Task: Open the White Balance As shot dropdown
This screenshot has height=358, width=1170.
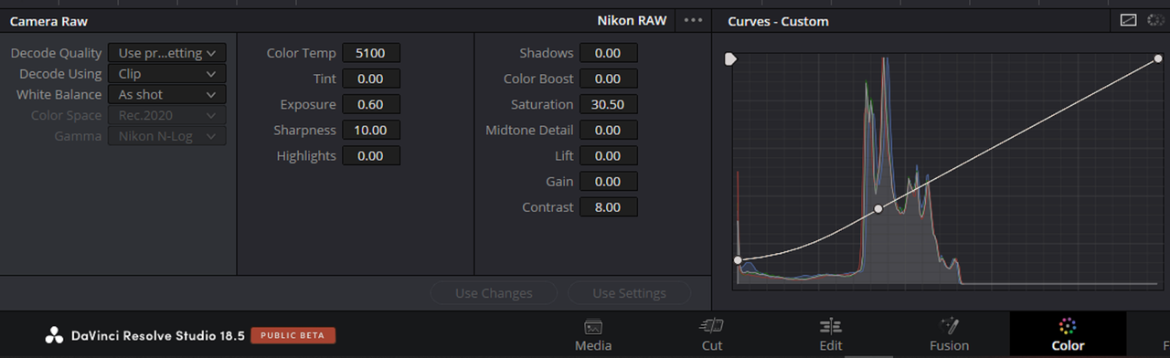Action: click(166, 95)
